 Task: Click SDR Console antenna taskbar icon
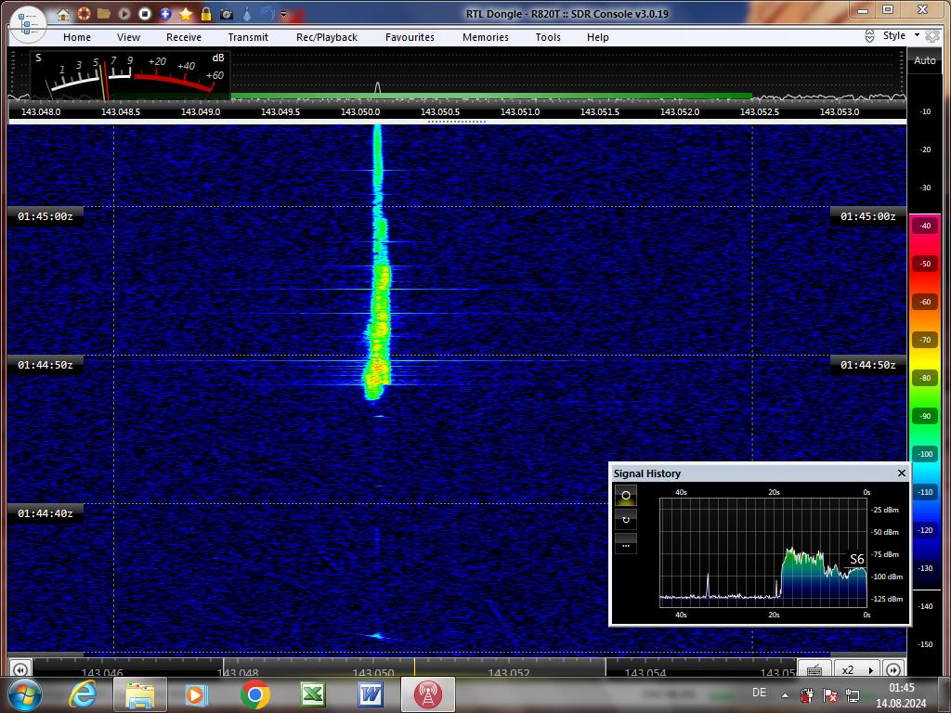(427, 694)
